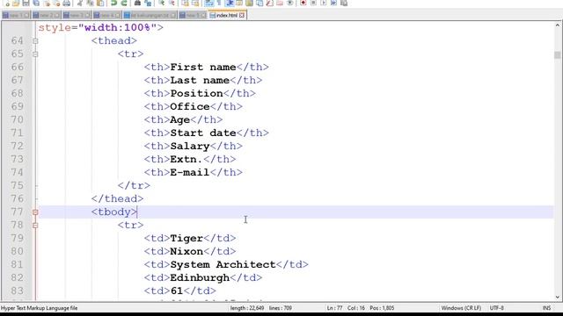Image resolution: width=563 pixels, height=316 pixels.
Task: Click on Salary in line 72
Action: coord(190,147)
